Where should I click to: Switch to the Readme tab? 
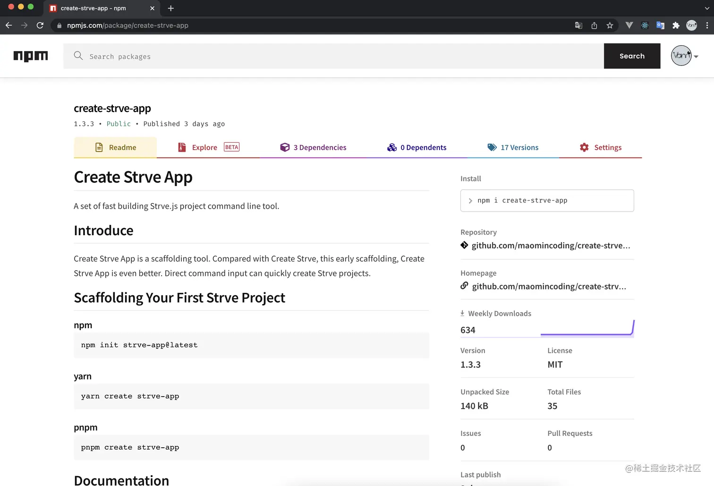[x=115, y=147]
